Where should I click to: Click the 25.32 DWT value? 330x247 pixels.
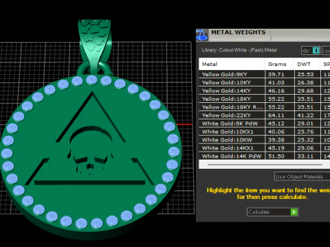pos(305,140)
